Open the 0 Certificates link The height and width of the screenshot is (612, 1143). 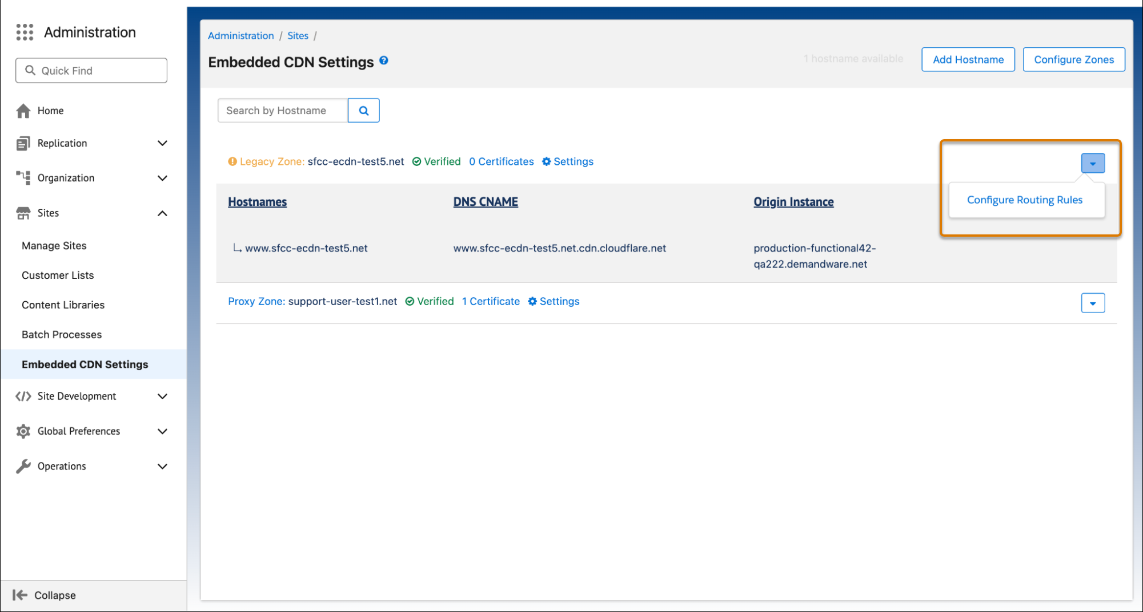[x=501, y=161]
